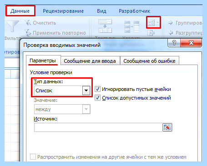Toggle Список допустимых значений checkbox

97,98
